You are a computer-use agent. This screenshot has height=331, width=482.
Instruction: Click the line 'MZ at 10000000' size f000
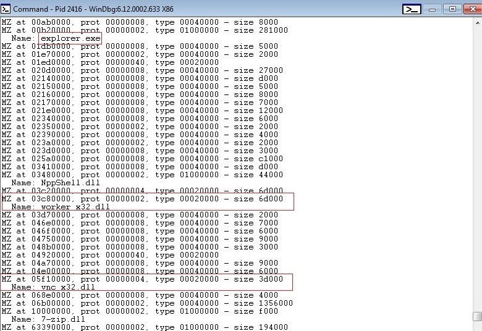coord(140,311)
